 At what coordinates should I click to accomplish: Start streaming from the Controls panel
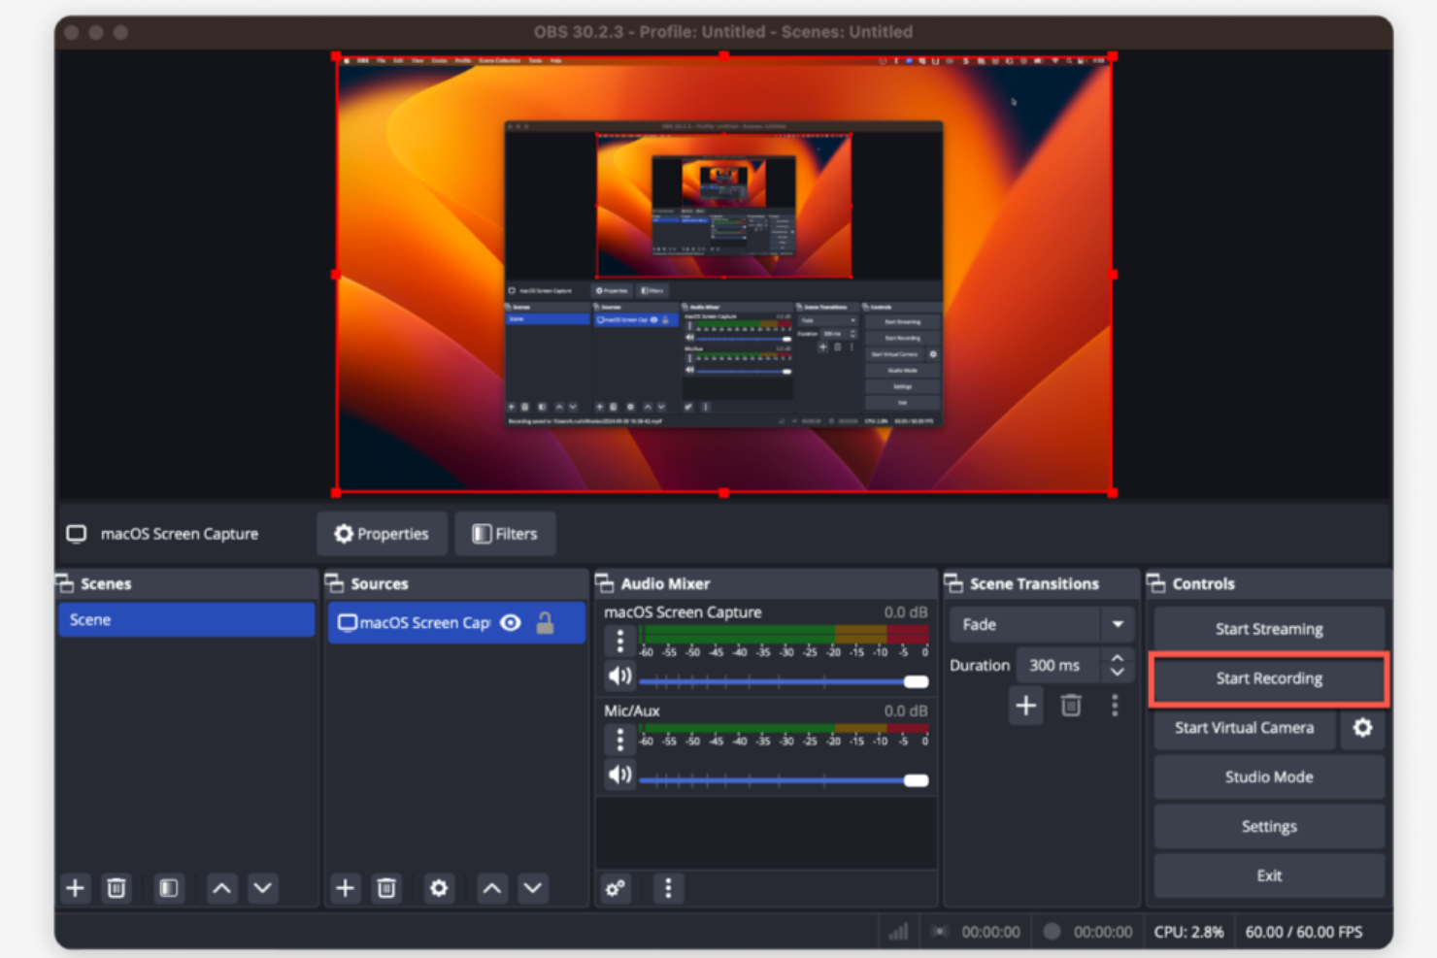pyautogui.click(x=1268, y=628)
